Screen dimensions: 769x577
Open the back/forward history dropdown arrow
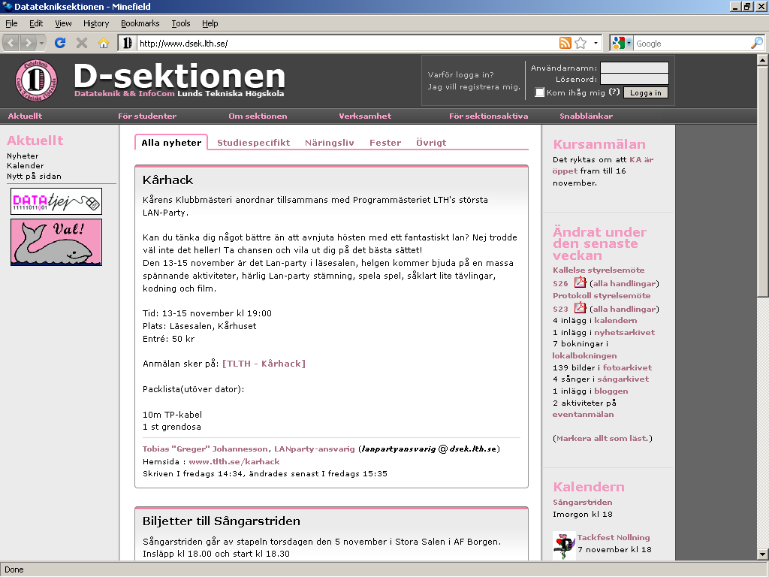(42, 43)
